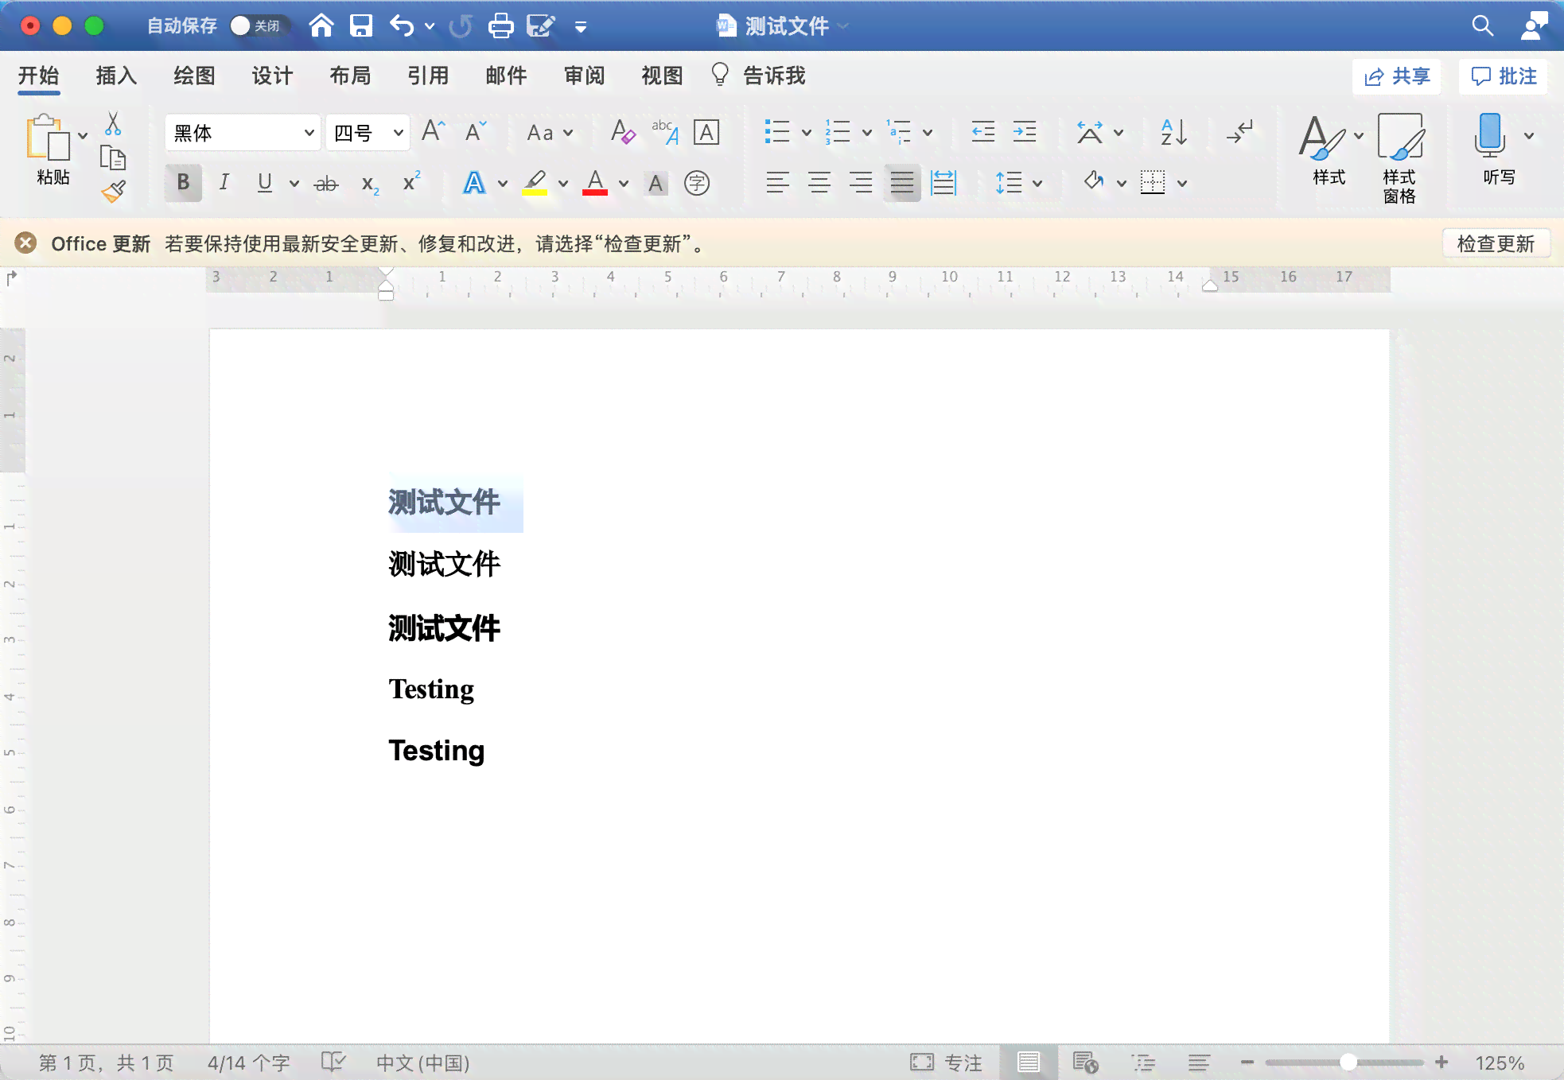Click 告诉我 search field
The image size is (1564, 1080).
pyautogui.click(x=759, y=76)
